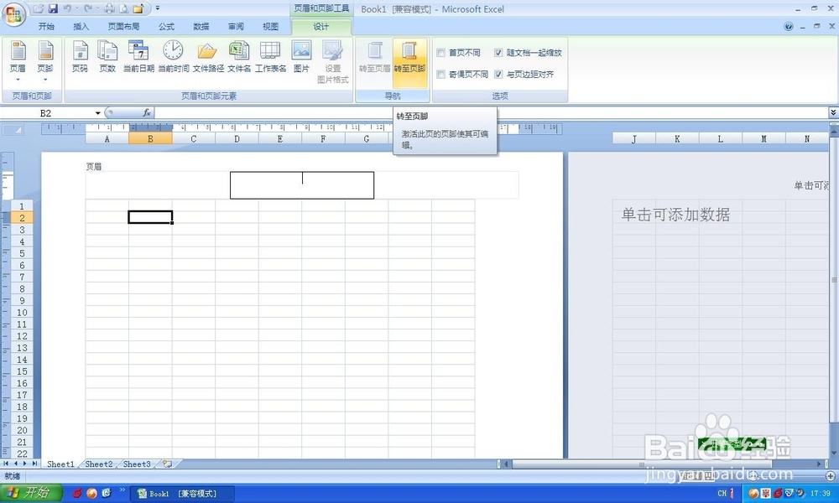The height and width of the screenshot is (503, 839).
Task: Click the Redo arrow icon
Action: [88, 8]
